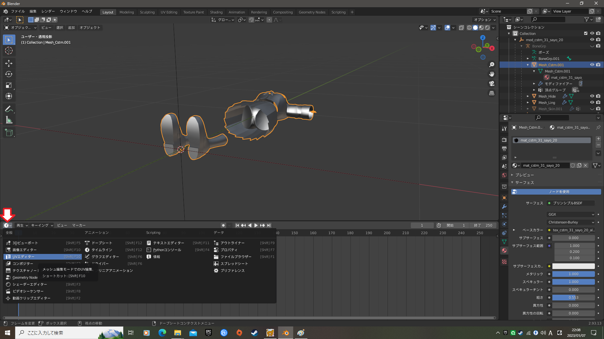This screenshot has width=604, height=339.
Task: Play the animation forward
Action: 256,225
